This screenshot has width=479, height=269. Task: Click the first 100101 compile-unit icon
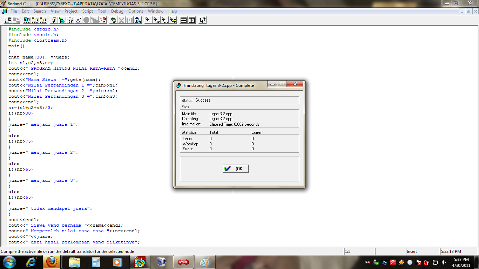(x=28, y=20)
